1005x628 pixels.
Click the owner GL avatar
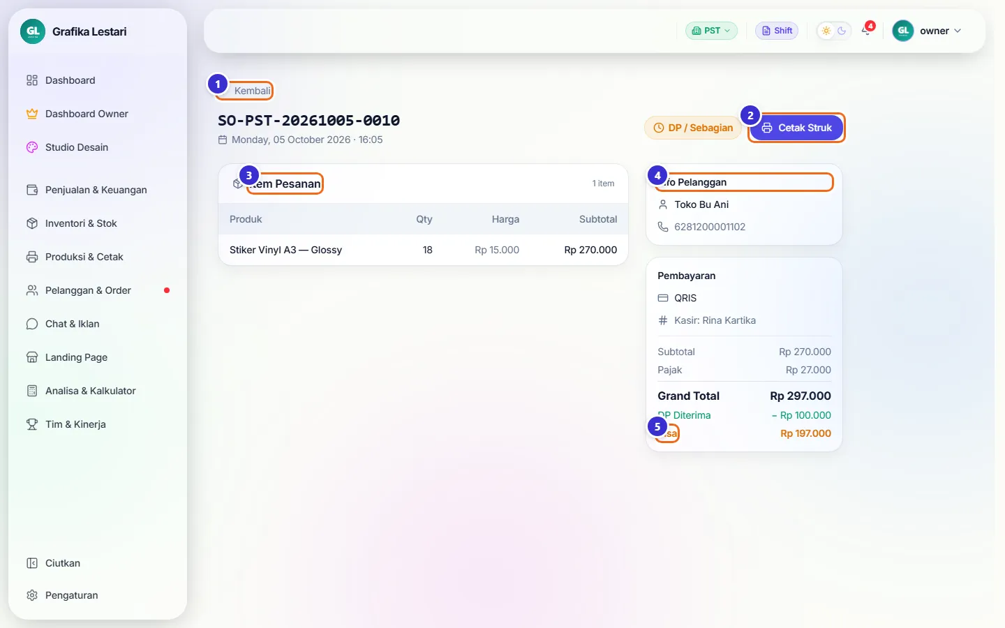coord(903,31)
